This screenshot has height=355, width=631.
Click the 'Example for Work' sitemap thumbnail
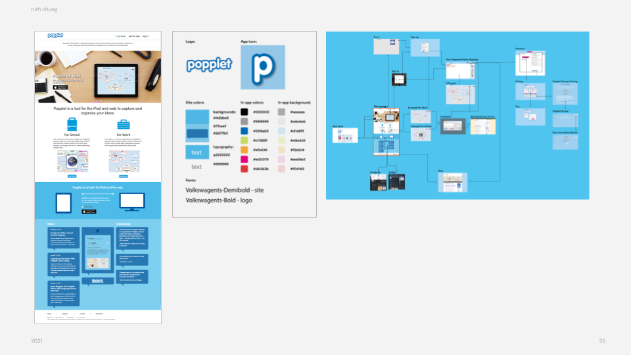pyautogui.click(x=421, y=117)
